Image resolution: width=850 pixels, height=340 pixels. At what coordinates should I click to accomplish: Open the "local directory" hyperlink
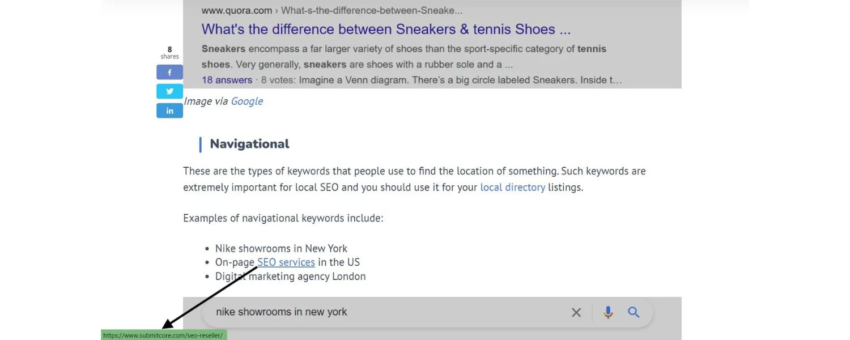pos(512,187)
